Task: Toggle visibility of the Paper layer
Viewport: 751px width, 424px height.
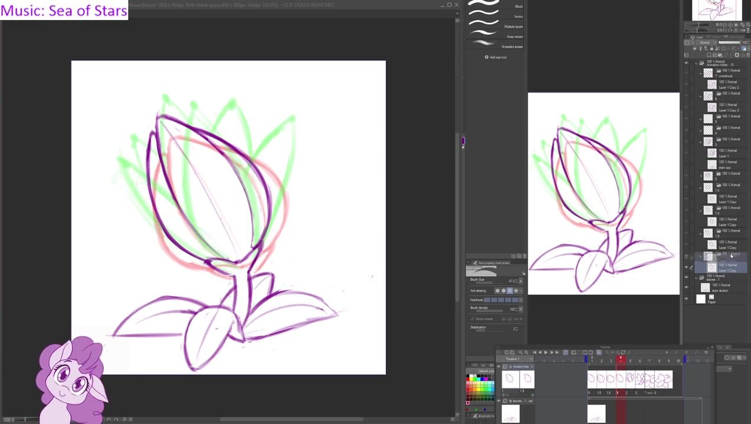Action: click(x=686, y=299)
